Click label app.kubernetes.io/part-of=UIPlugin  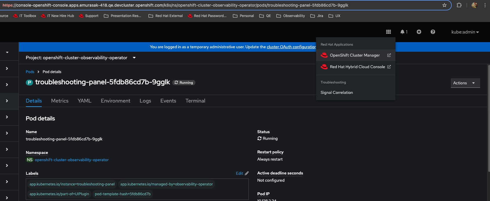point(59,194)
